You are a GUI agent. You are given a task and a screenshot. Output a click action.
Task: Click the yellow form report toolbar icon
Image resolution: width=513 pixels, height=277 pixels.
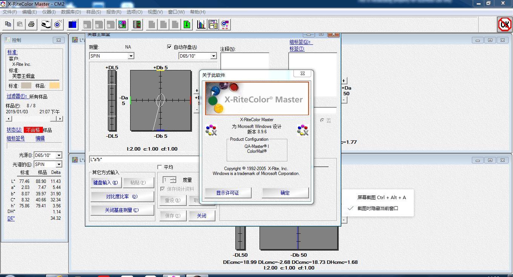pos(213,24)
